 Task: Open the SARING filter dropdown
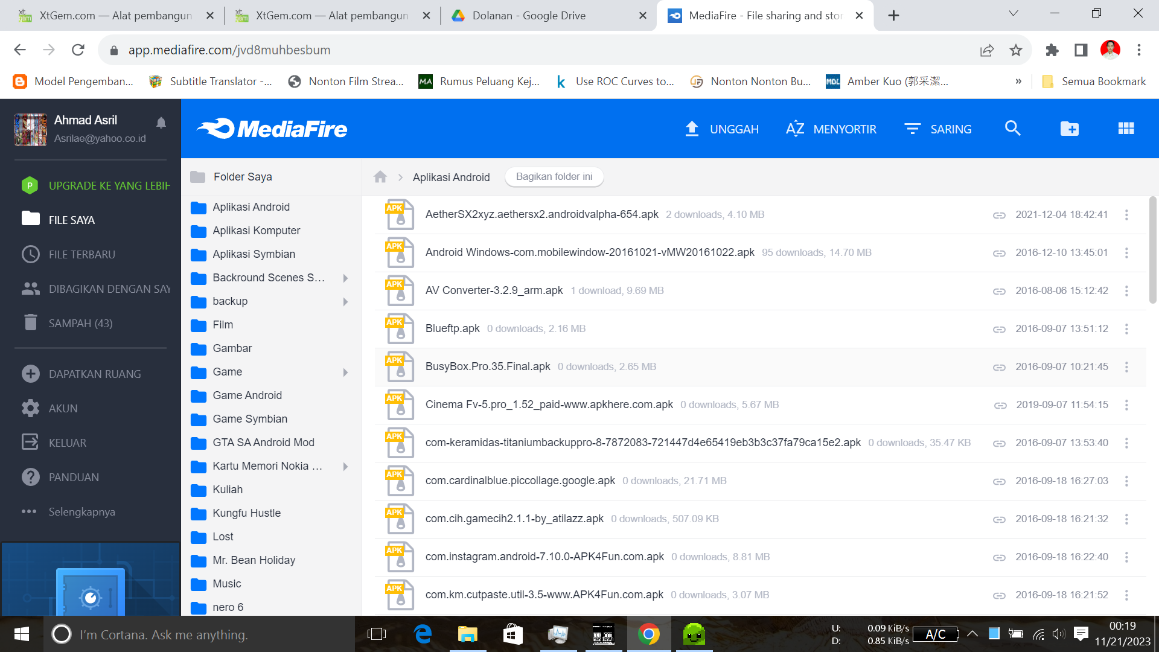[938, 129]
